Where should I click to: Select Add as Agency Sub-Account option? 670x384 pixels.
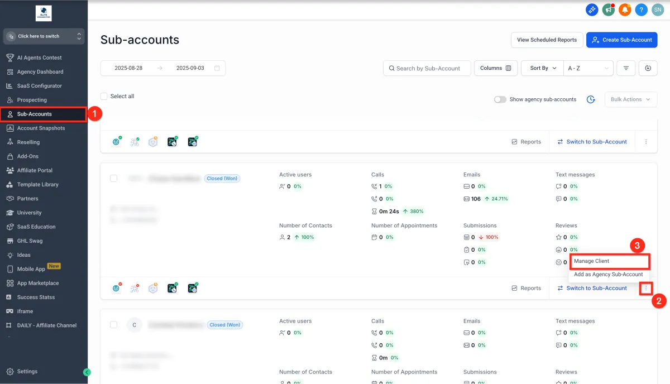[610, 275]
